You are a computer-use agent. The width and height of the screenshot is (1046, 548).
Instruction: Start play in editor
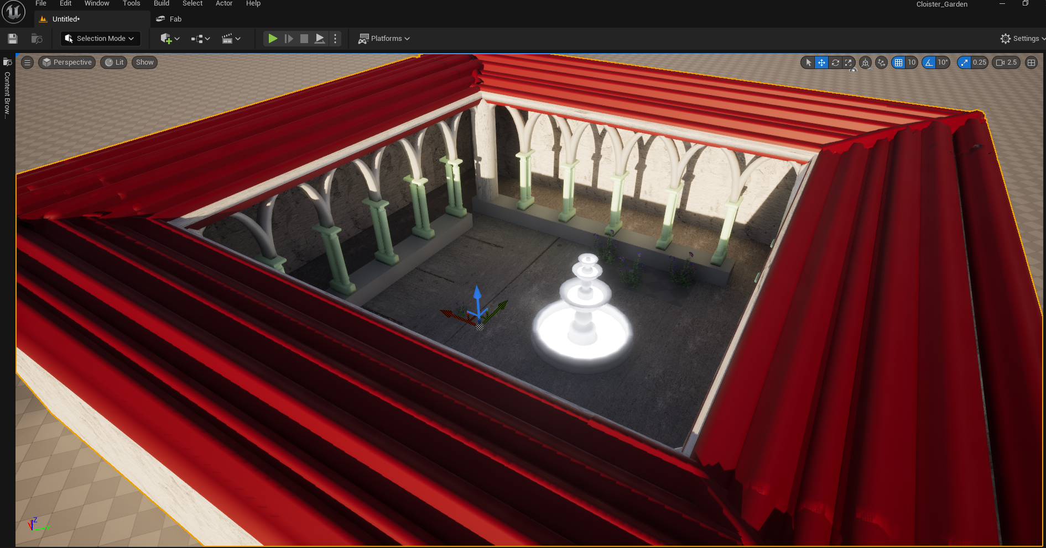click(x=273, y=39)
